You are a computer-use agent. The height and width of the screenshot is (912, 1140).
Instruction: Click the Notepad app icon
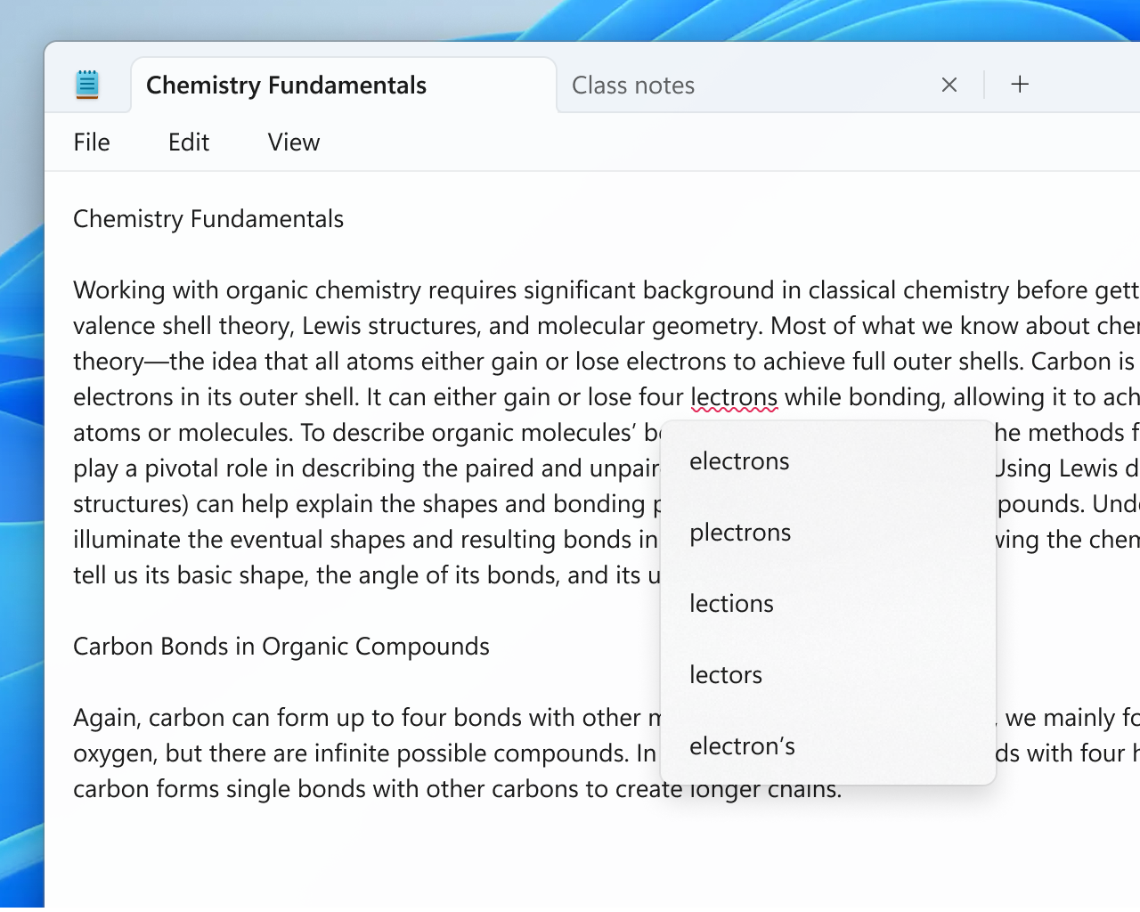click(x=86, y=85)
